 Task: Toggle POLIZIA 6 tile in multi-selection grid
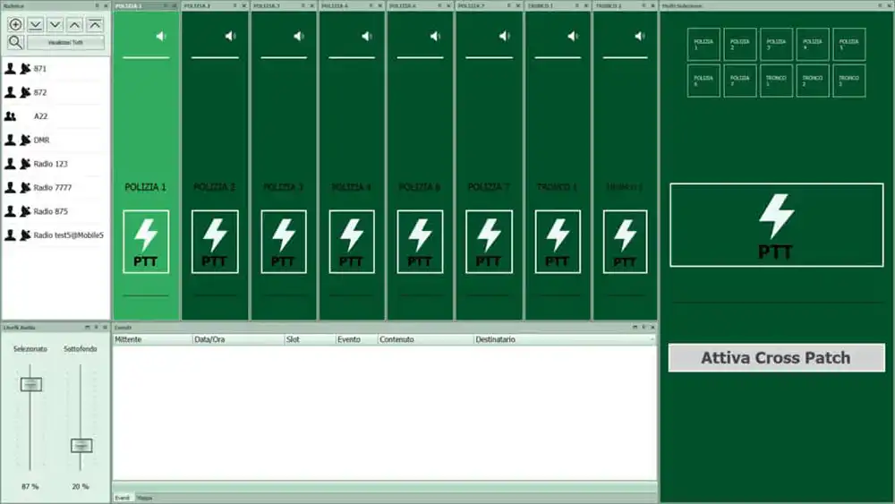703,81
